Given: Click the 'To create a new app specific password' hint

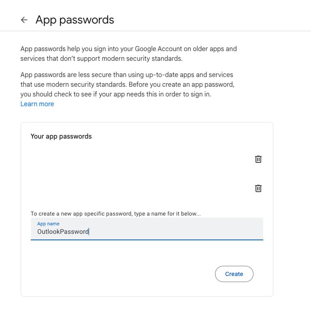Looking at the screenshot, I should [x=116, y=214].
